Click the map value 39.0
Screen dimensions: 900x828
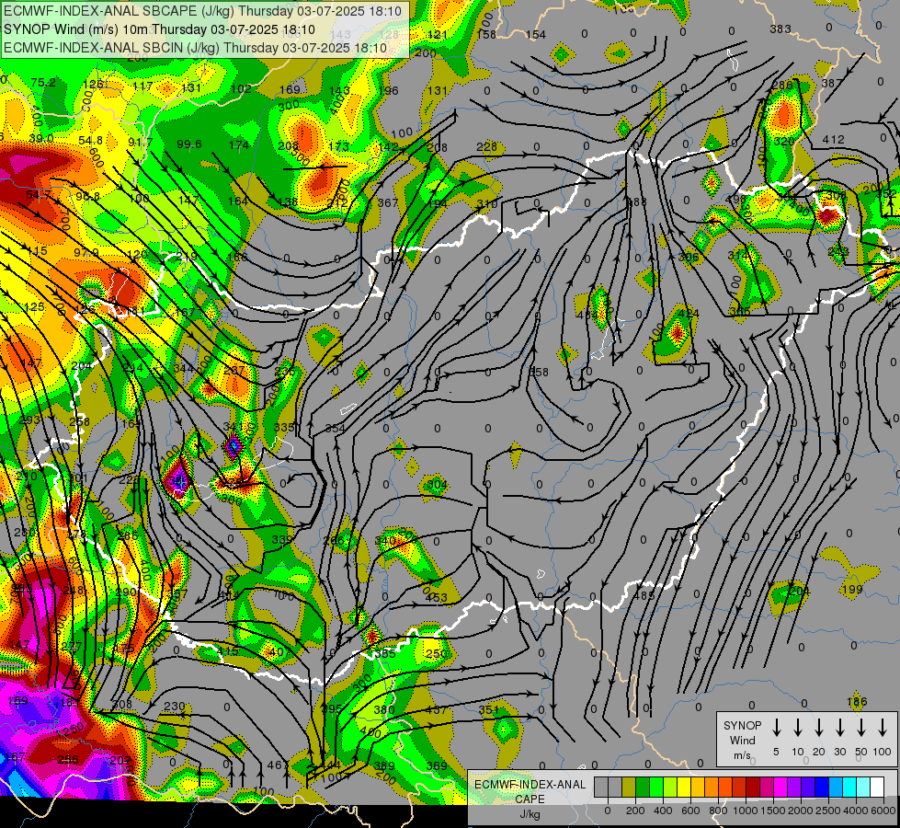pyautogui.click(x=41, y=139)
